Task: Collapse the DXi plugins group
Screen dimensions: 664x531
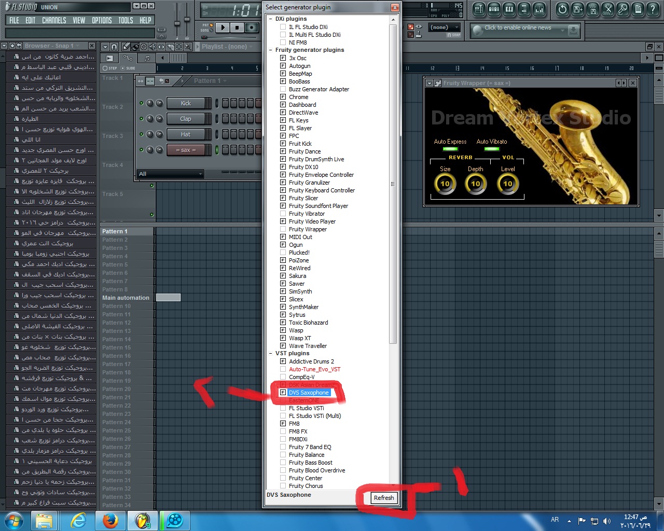Action: 271,19
